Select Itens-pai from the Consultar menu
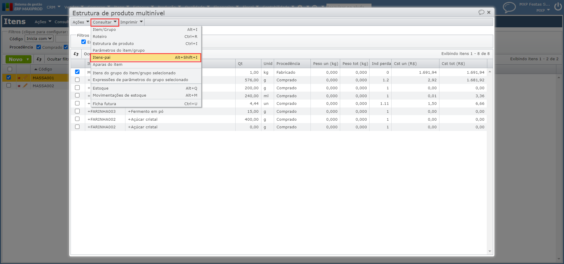The image size is (564, 264). tap(145, 58)
